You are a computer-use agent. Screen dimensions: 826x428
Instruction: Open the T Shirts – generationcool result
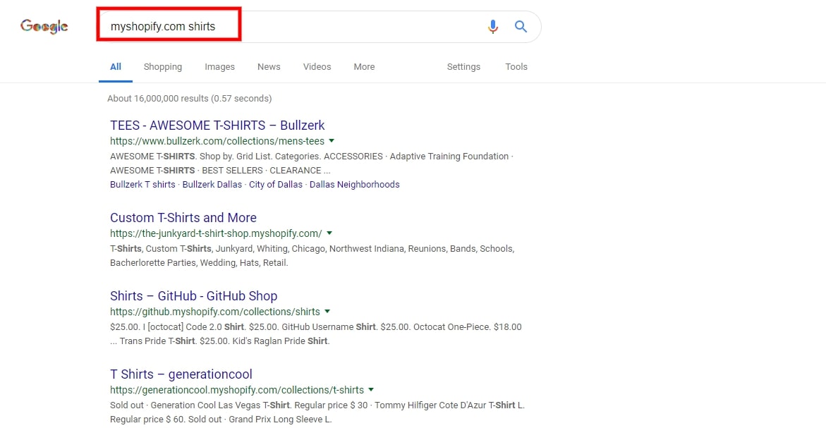pos(181,374)
